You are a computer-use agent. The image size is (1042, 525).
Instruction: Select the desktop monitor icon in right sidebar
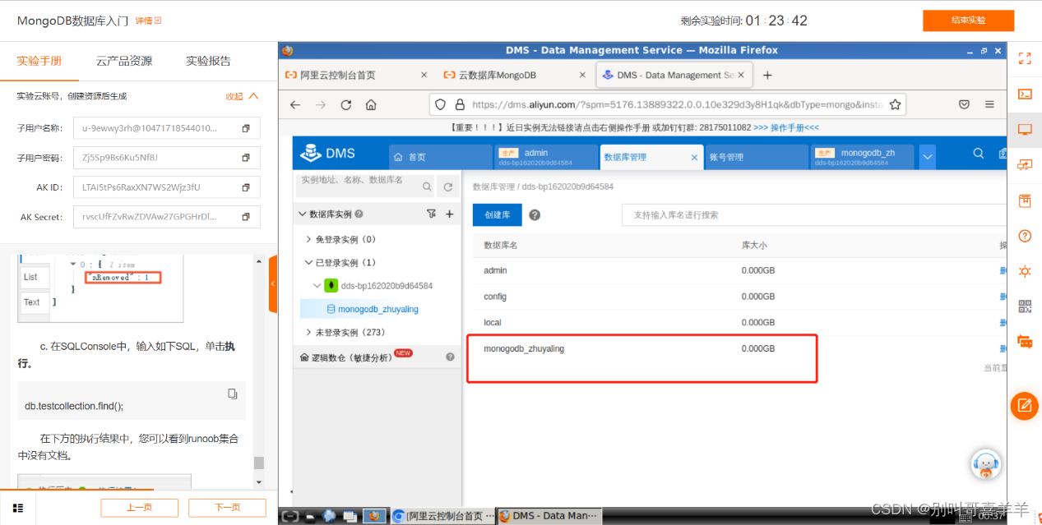tap(1025, 129)
